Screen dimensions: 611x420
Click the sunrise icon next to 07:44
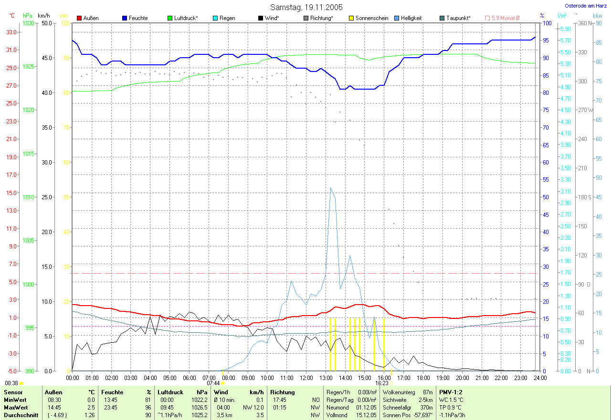[x=223, y=383]
